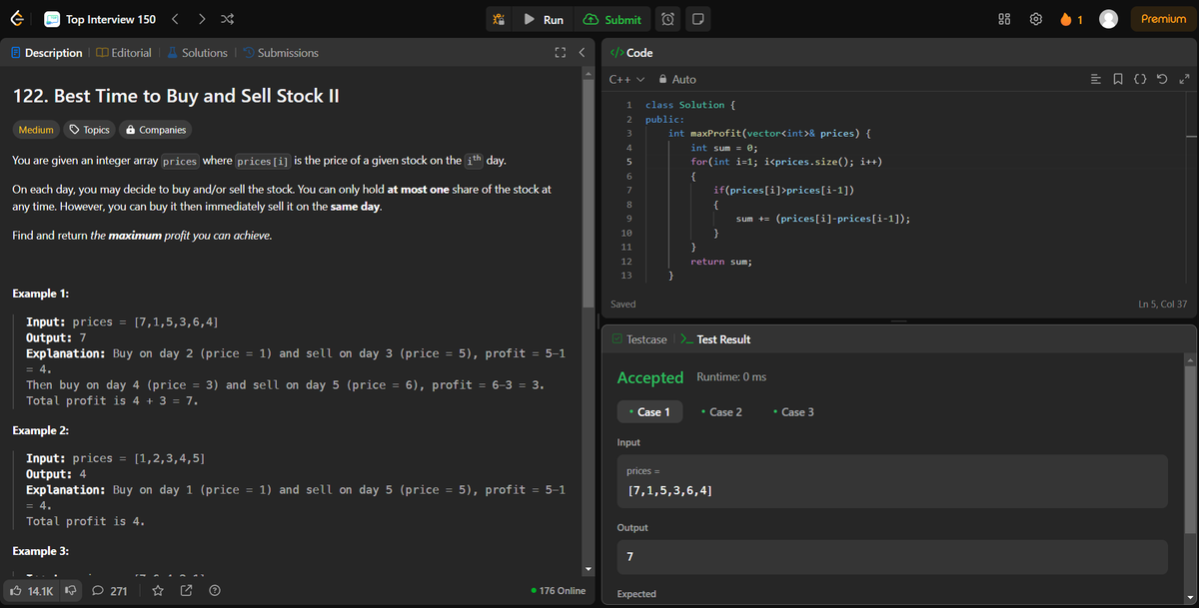Star the problem as favorite
The height and width of the screenshot is (608, 1199).
[x=158, y=591]
